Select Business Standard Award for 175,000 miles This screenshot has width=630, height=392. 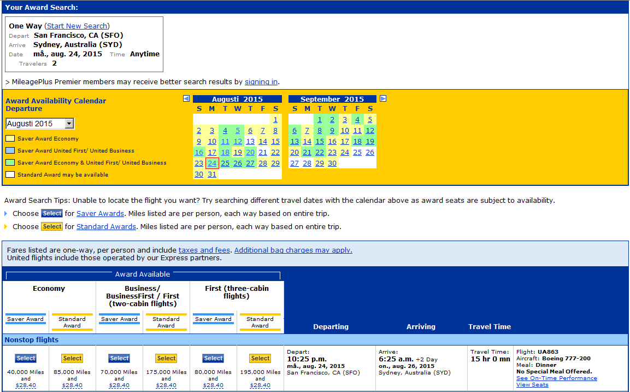click(166, 359)
